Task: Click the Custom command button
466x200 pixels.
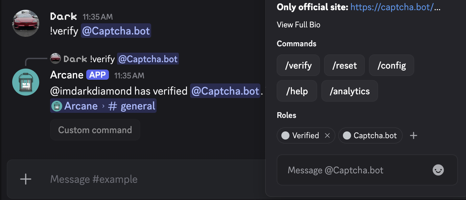Action: (95, 130)
